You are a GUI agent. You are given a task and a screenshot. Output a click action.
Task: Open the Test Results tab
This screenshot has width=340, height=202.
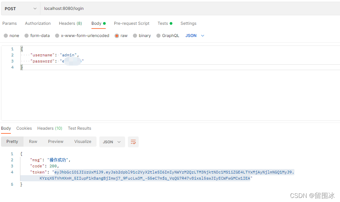(79, 128)
